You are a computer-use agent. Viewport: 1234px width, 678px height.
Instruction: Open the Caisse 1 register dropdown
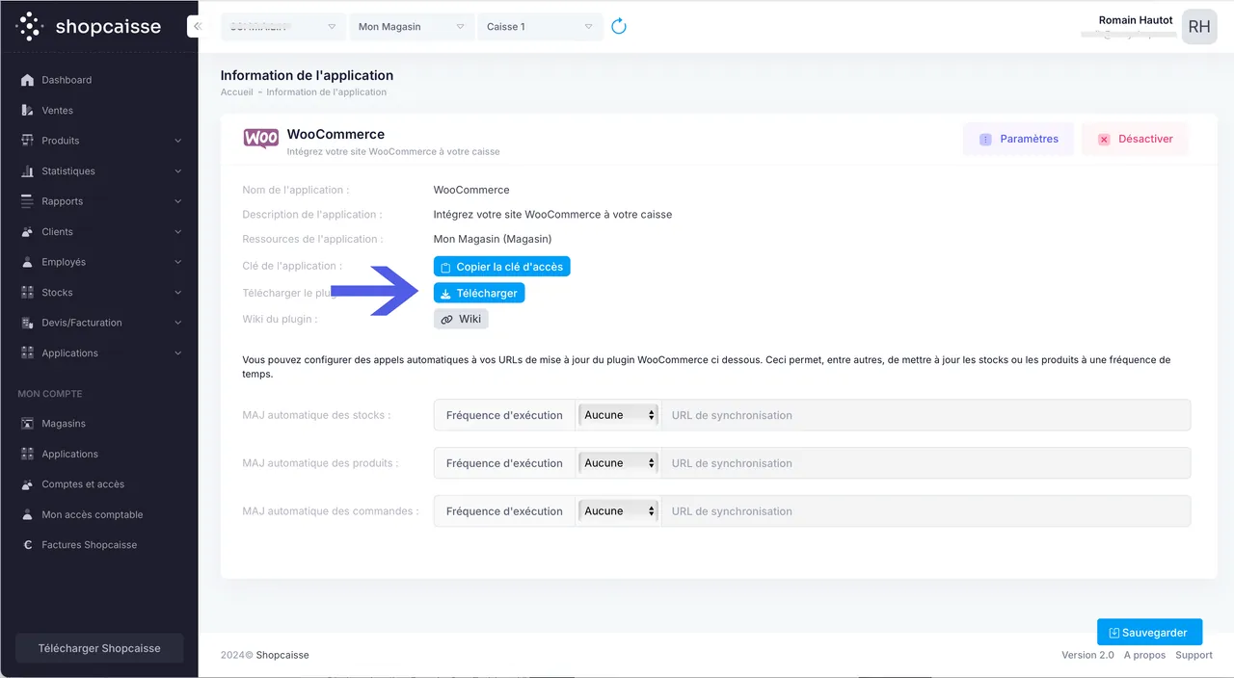[540, 27]
